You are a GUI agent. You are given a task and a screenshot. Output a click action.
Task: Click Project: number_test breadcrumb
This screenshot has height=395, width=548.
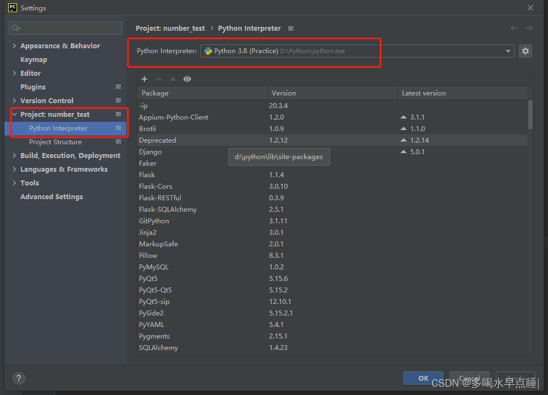pos(170,29)
